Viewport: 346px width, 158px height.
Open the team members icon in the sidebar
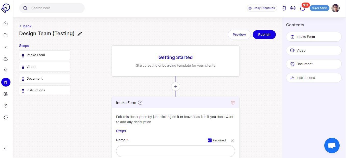pos(6,58)
